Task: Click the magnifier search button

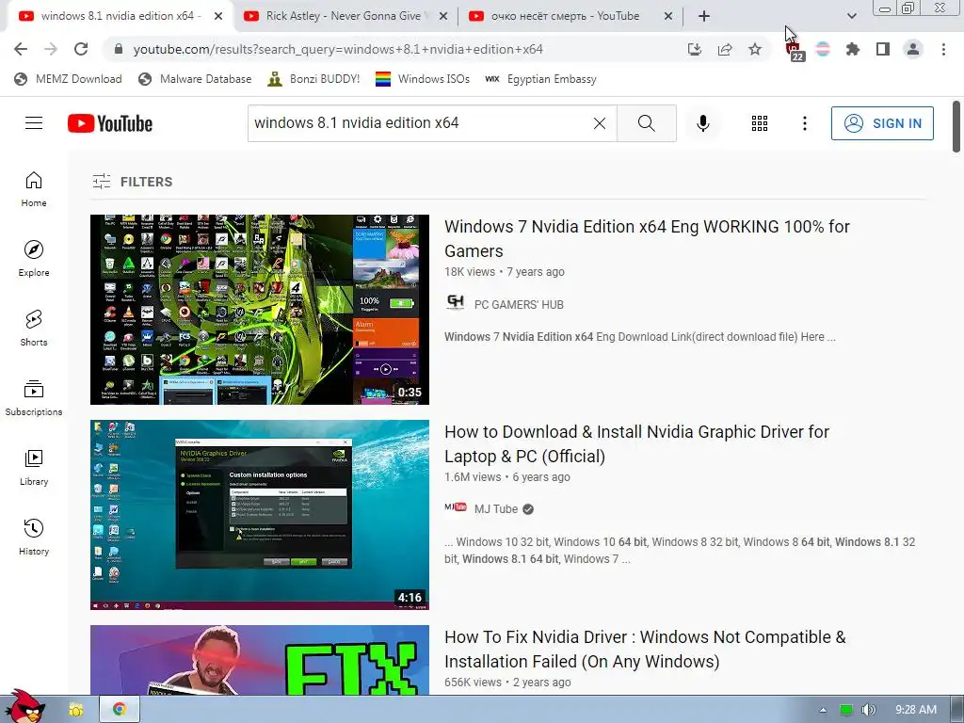Action: coord(646,123)
